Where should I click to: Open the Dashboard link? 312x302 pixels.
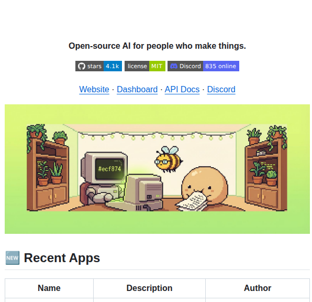[x=137, y=89]
